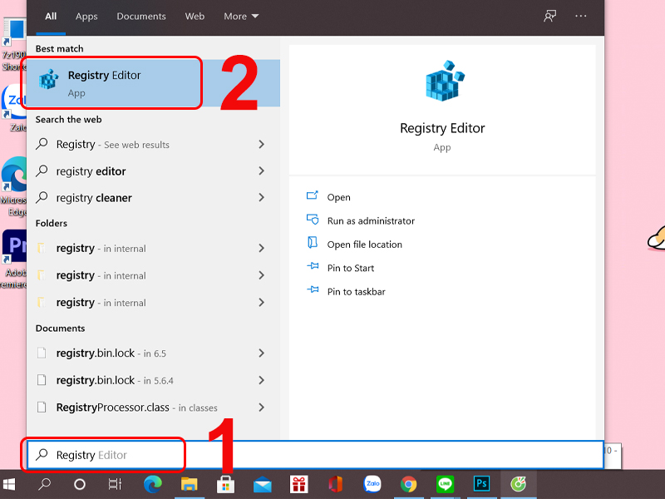The width and height of the screenshot is (665, 499).
Task: Click the Registry search input box
Action: 315,455
